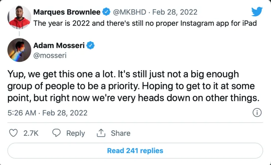271x165 pixels.
Task: Open the tweet info icon
Action: 257,113
